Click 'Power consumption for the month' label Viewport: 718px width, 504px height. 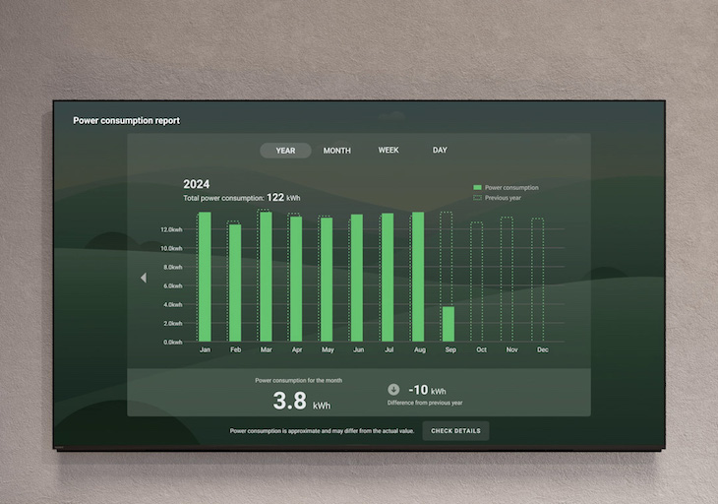(x=299, y=380)
